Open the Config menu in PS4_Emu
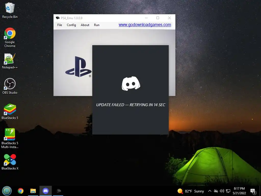The image size is (261, 196). (71, 25)
